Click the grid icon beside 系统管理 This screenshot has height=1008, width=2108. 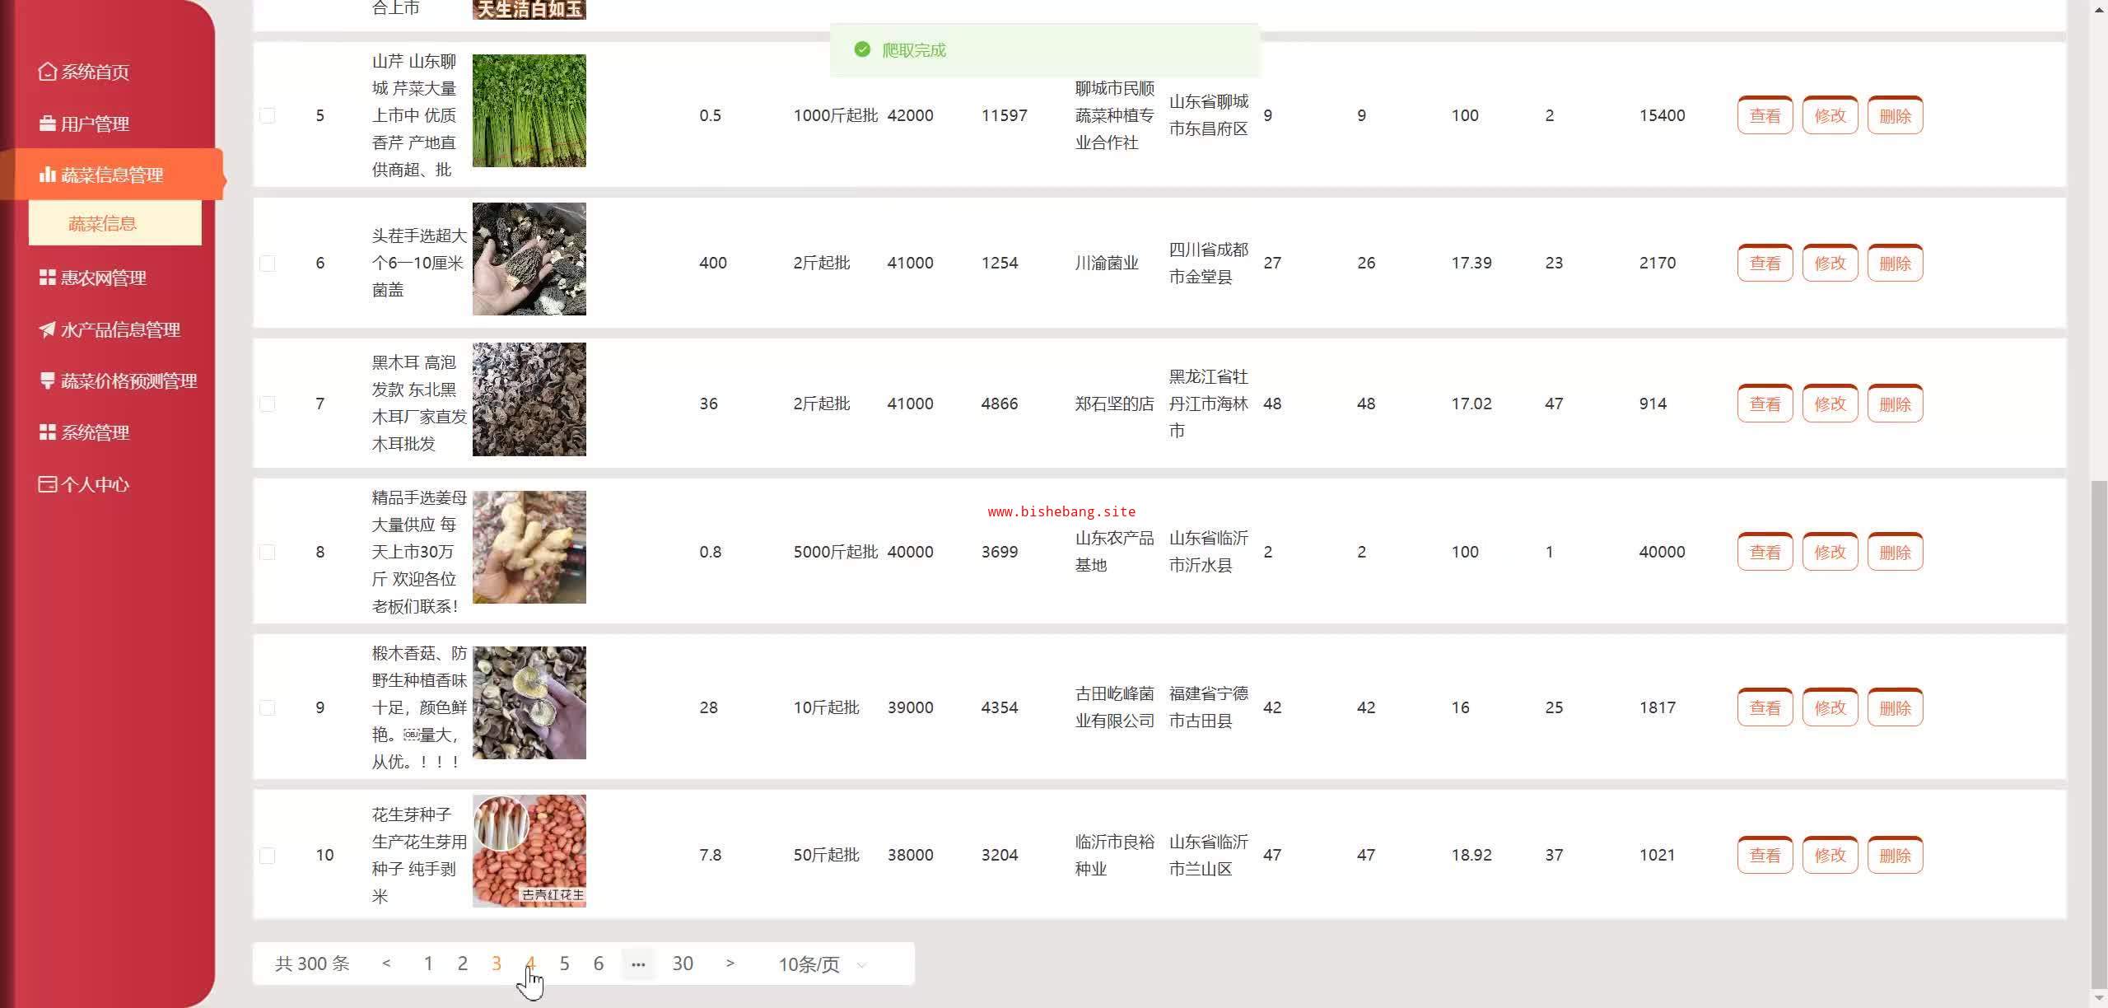(47, 432)
